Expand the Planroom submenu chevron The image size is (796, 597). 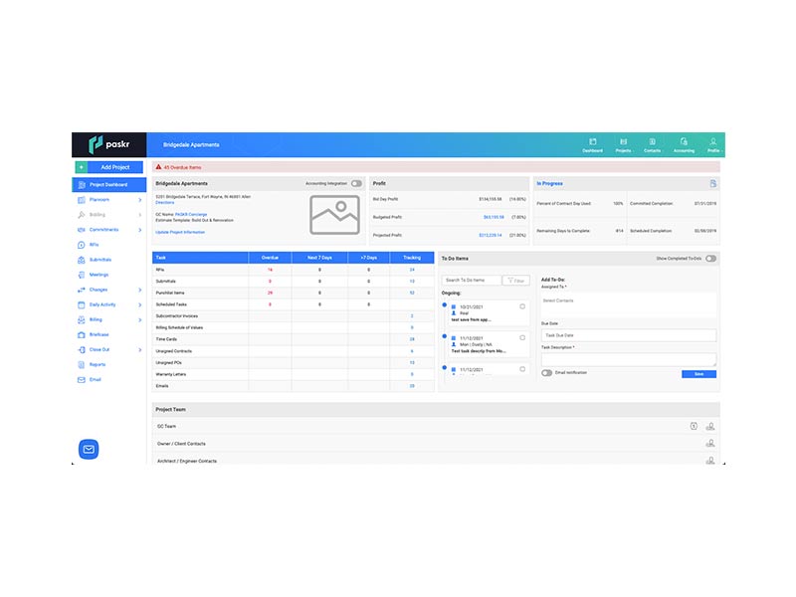139,200
